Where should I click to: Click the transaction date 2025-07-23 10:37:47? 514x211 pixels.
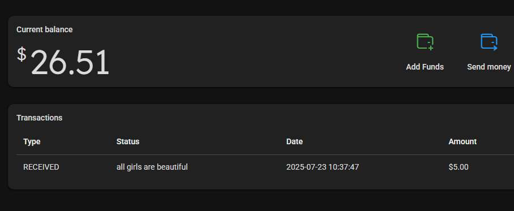[x=323, y=167]
